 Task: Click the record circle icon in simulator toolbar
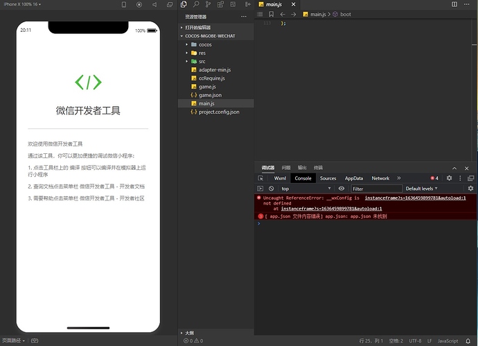click(x=139, y=5)
